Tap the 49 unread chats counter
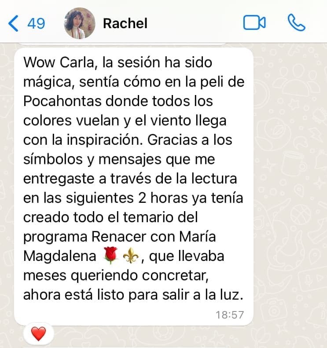 (x=36, y=23)
